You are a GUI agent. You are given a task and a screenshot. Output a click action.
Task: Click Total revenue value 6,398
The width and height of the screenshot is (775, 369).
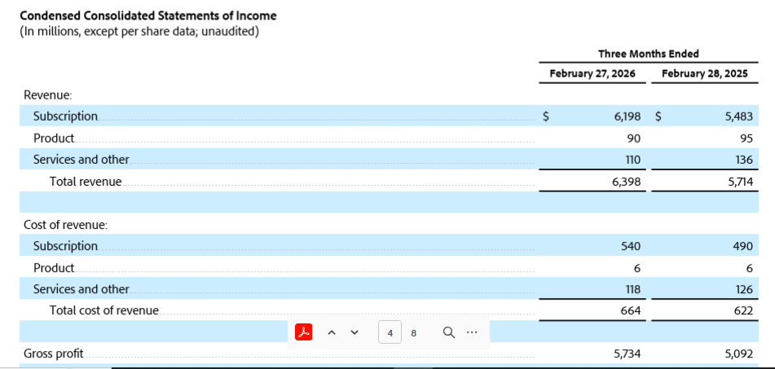coord(627,182)
